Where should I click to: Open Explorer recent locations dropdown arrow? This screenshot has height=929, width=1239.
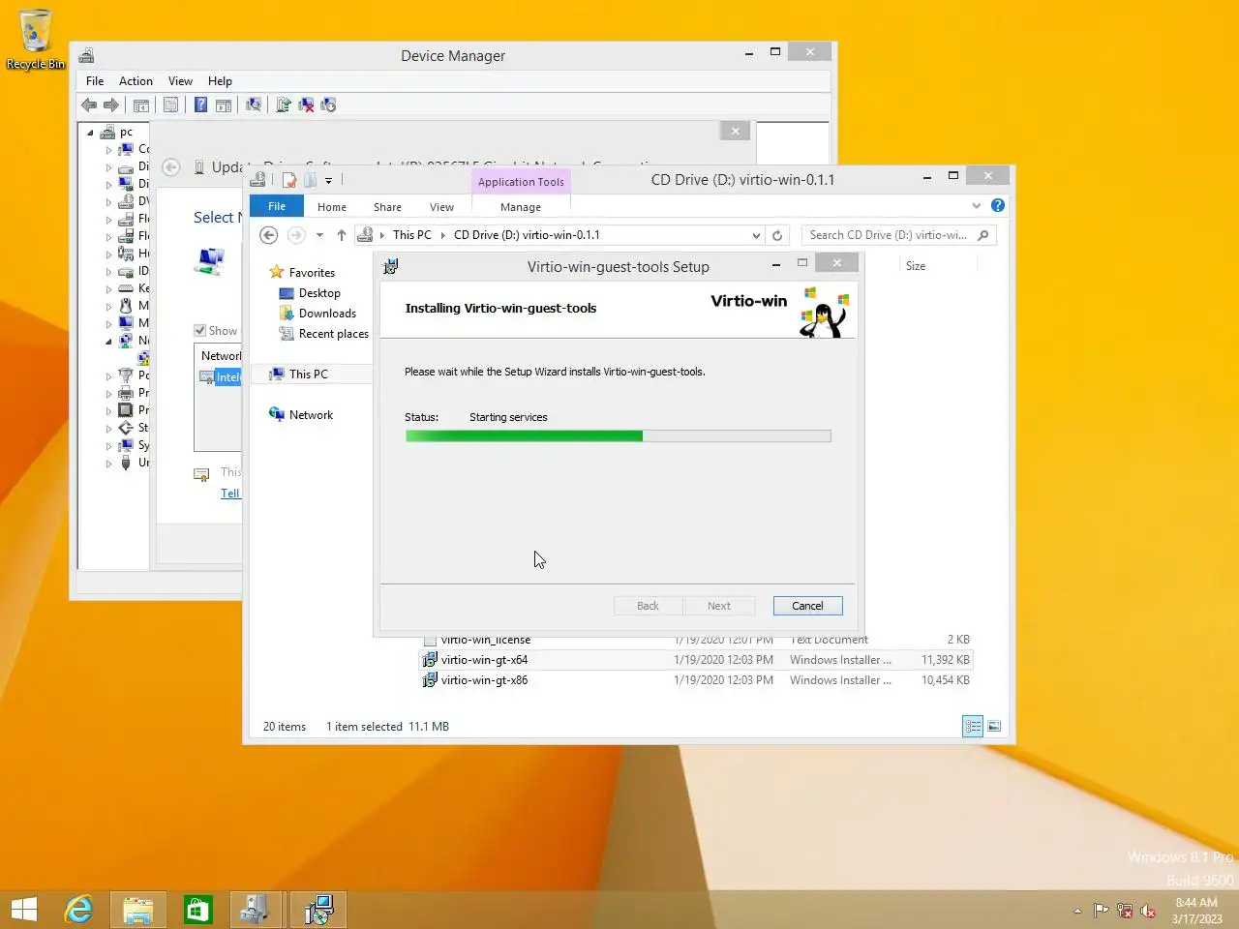tap(319, 235)
